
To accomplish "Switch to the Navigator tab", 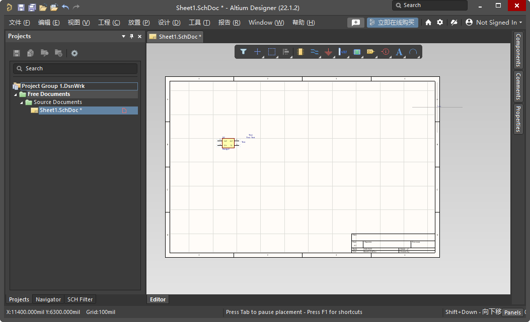I will [x=48, y=299].
